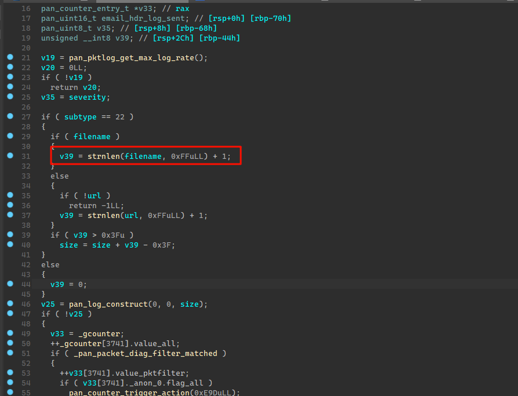The image size is (518, 396).
Task: Click the [rbp-70h] comment on line 17
Action: [270, 19]
